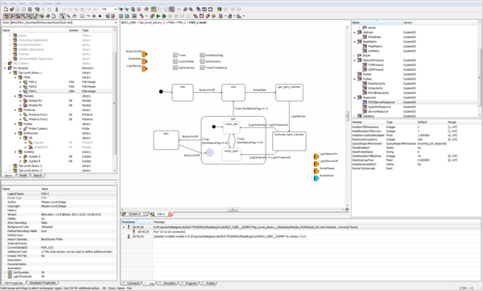Select the magnifier zoom tool
Screen dimensions: 483x291
point(68,16)
